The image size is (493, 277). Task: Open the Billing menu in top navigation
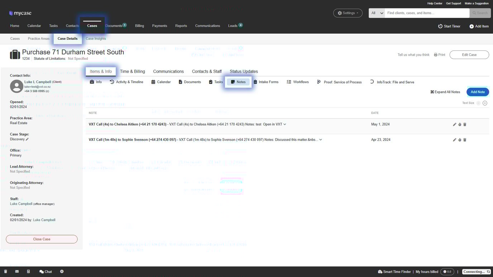(x=139, y=26)
